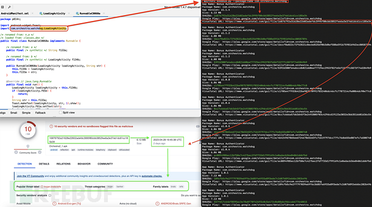This screenshot has width=372, height=207.
Task: Open the DETECTION tab
Action: coord(25,163)
